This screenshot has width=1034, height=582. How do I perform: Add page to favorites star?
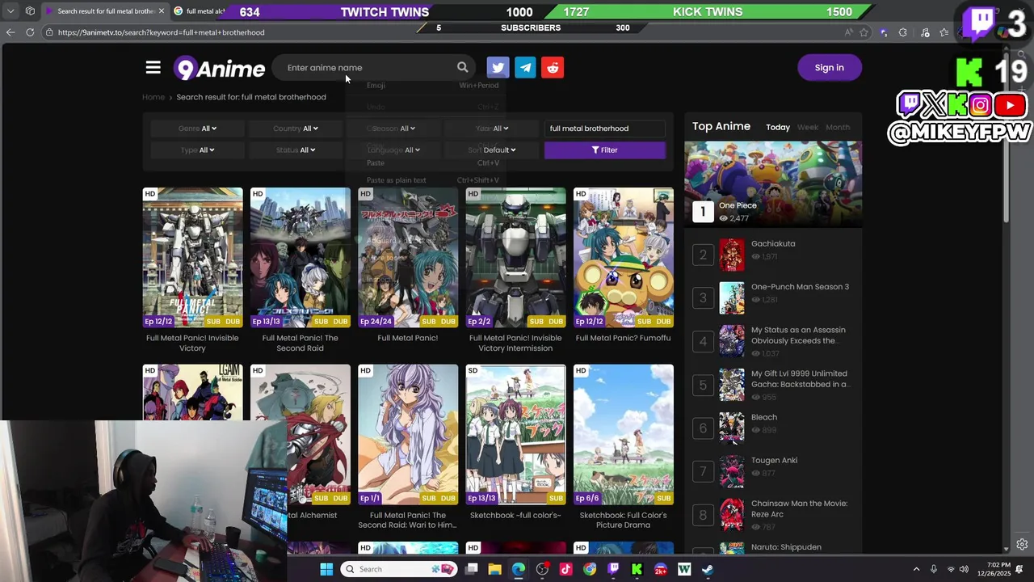point(864,32)
